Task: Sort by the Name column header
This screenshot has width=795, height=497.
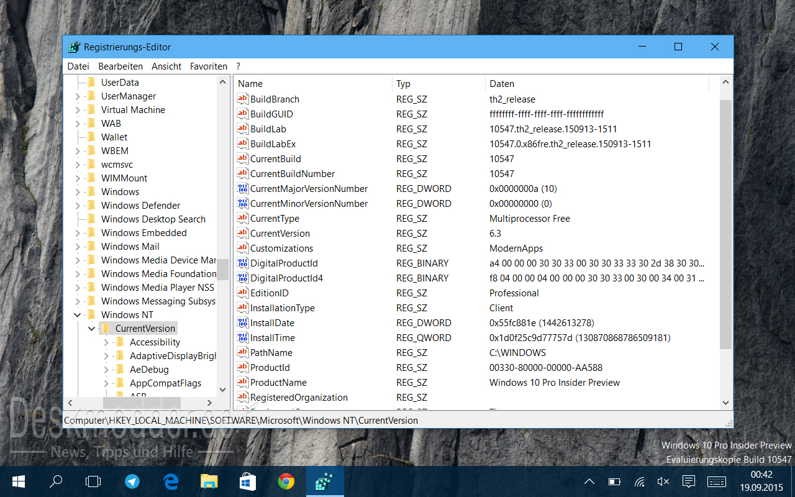Action: [313, 83]
